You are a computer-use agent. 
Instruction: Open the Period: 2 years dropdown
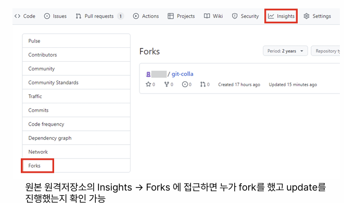point(285,51)
